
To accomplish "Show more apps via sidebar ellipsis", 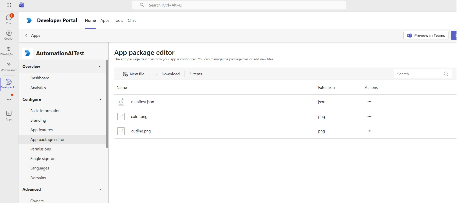I will [9, 99].
